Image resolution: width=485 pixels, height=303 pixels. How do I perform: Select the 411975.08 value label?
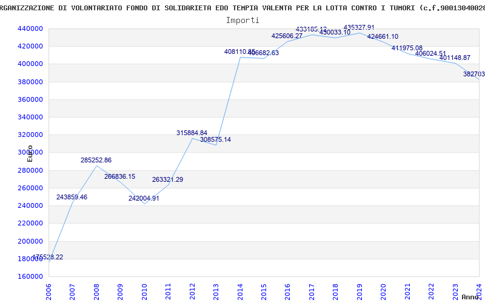point(407,48)
